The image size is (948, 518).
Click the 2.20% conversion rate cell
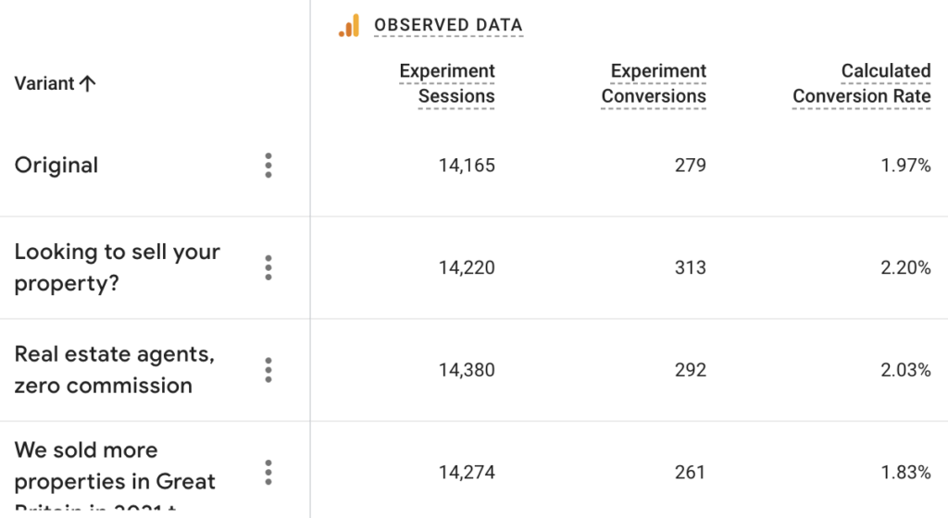[x=906, y=267]
